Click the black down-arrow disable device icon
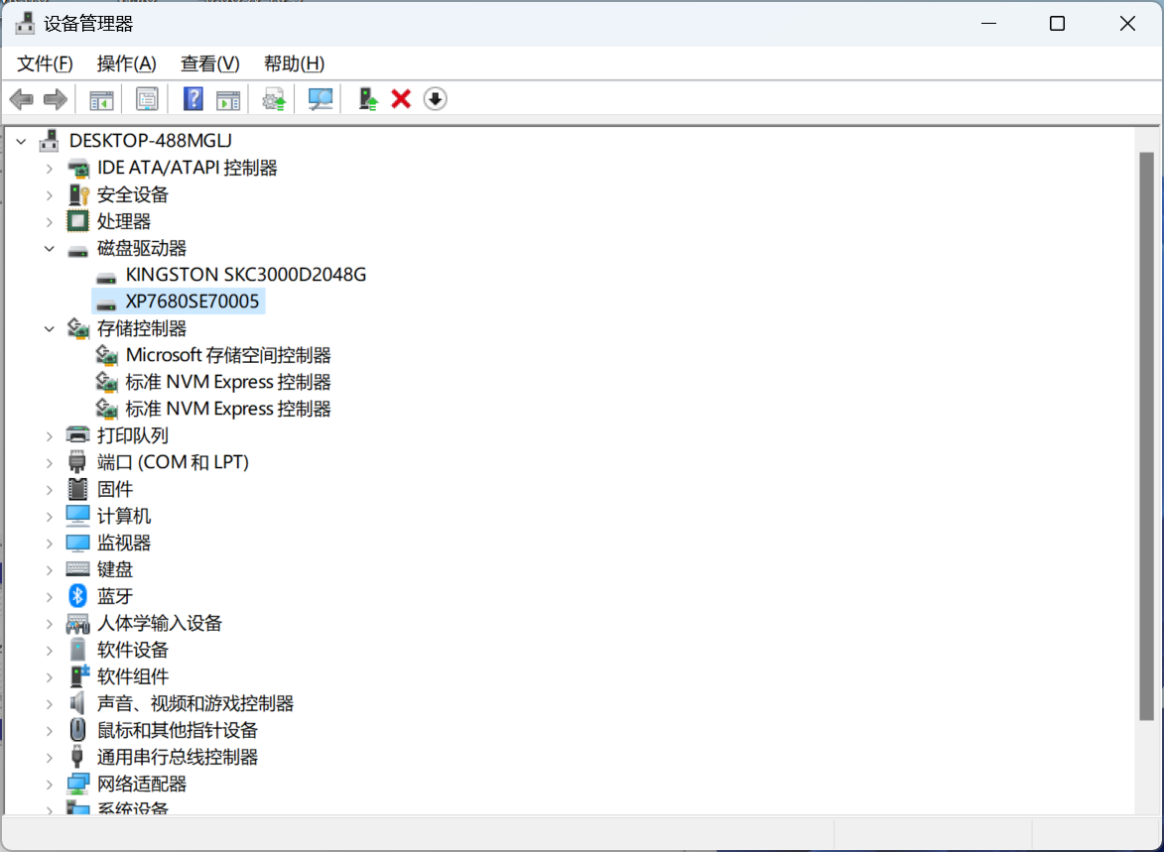The height and width of the screenshot is (852, 1164). 435,99
